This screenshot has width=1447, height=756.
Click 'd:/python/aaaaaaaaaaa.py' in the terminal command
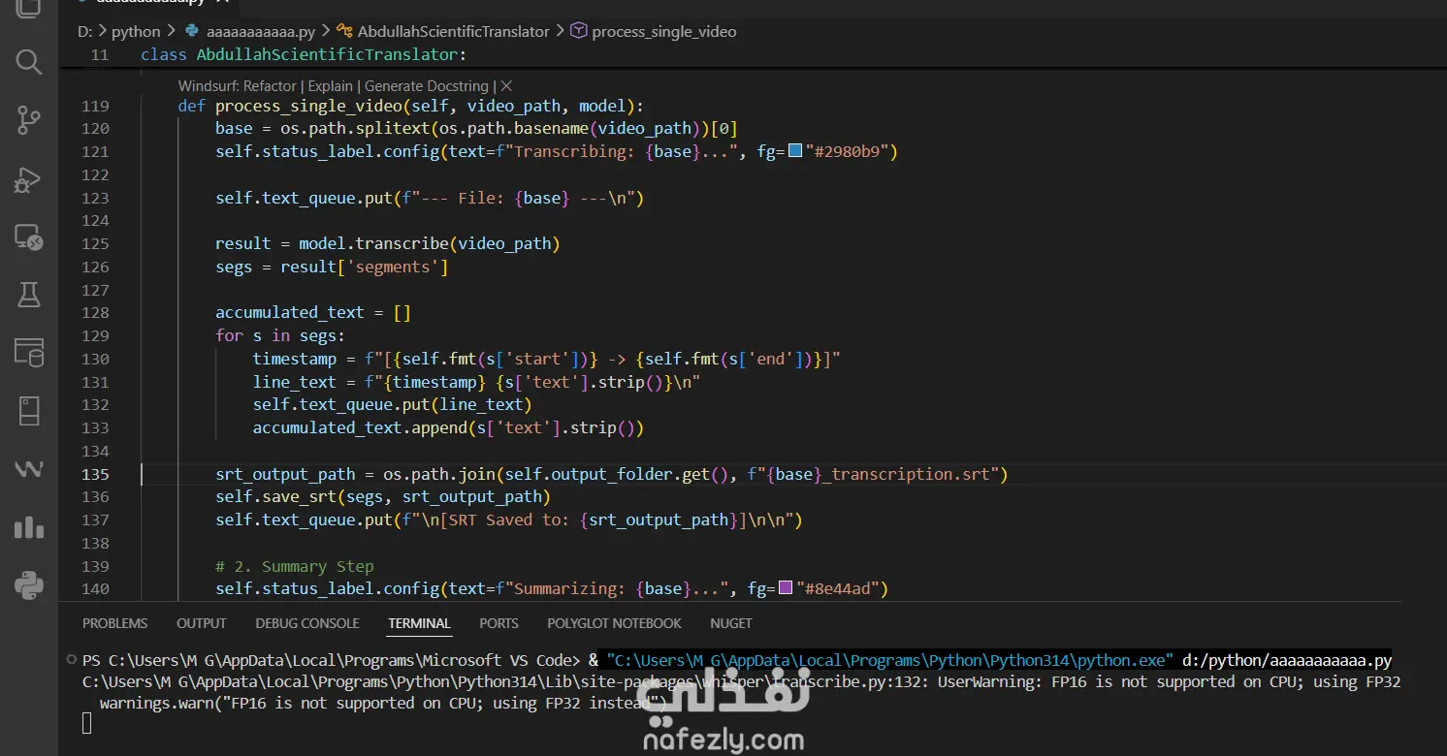coord(1287,660)
